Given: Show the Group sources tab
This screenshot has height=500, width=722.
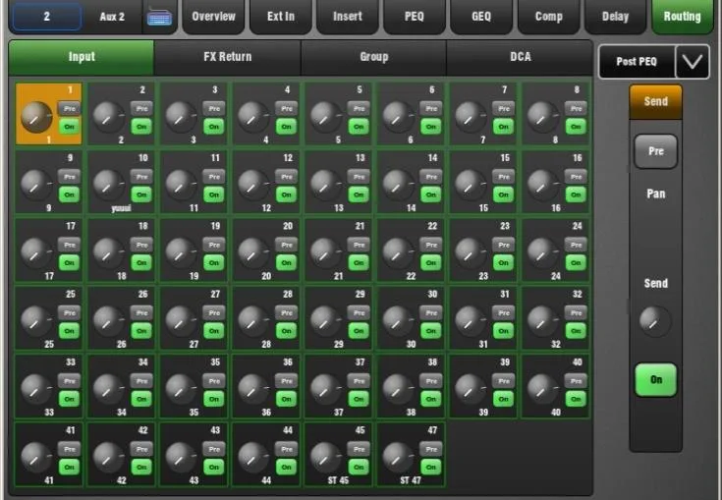Looking at the screenshot, I should pyautogui.click(x=374, y=57).
